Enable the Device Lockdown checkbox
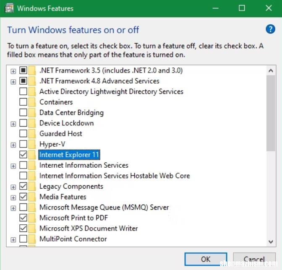Image resolution: width=282 pixels, height=270 pixels. [23, 123]
